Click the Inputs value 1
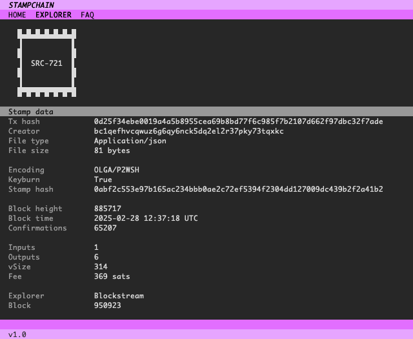Viewport: 413px width, 339px height. click(96, 247)
